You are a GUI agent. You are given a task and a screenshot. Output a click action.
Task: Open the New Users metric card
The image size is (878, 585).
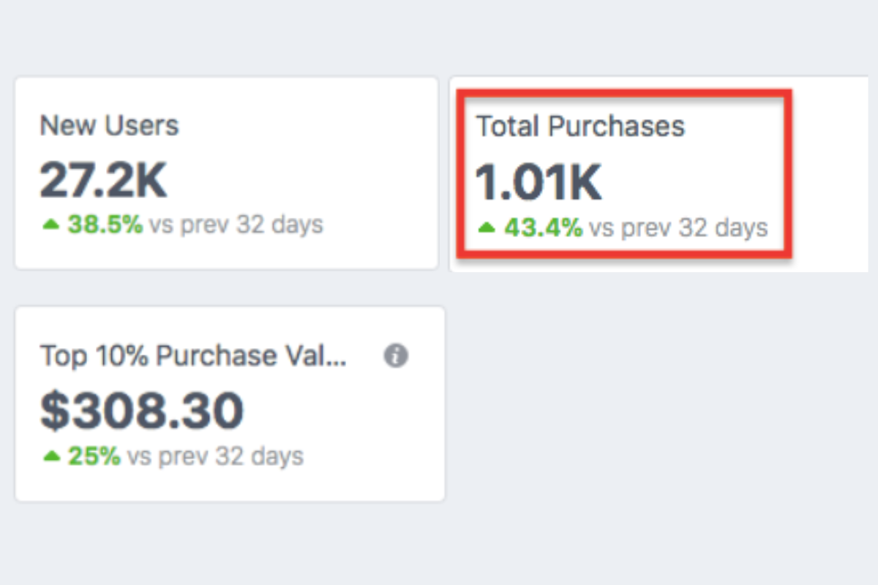(x=226, y=173)
